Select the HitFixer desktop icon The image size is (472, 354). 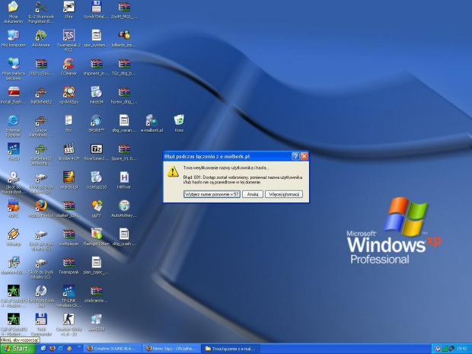(x=124, y=180)
